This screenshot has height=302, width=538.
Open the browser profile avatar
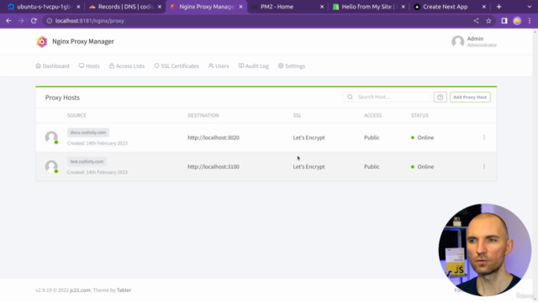[x=517, y=21]
